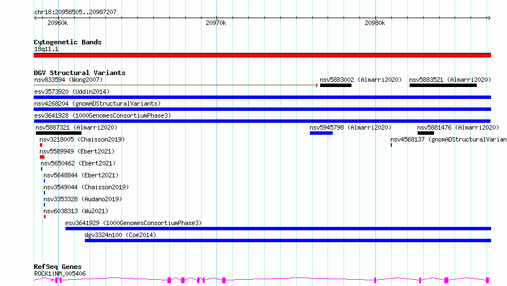The height and width of the screenshot is (286, 507).
Task: Click the blue nsv3353328 variant marker
Action: [44, 205]
